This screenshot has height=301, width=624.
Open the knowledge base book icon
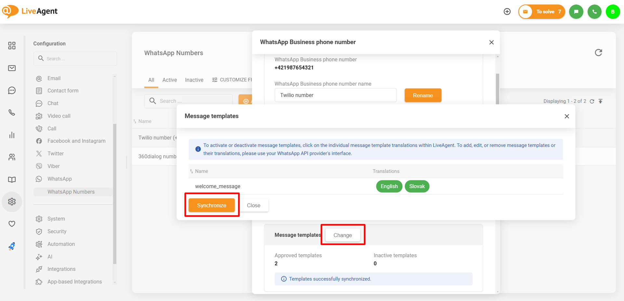[12, 180]
